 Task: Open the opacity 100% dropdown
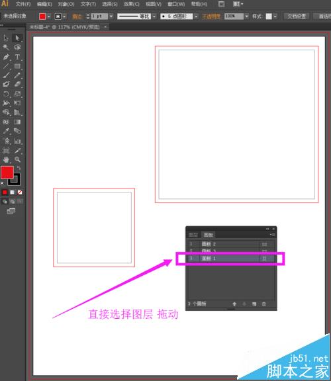pos(247,17)
